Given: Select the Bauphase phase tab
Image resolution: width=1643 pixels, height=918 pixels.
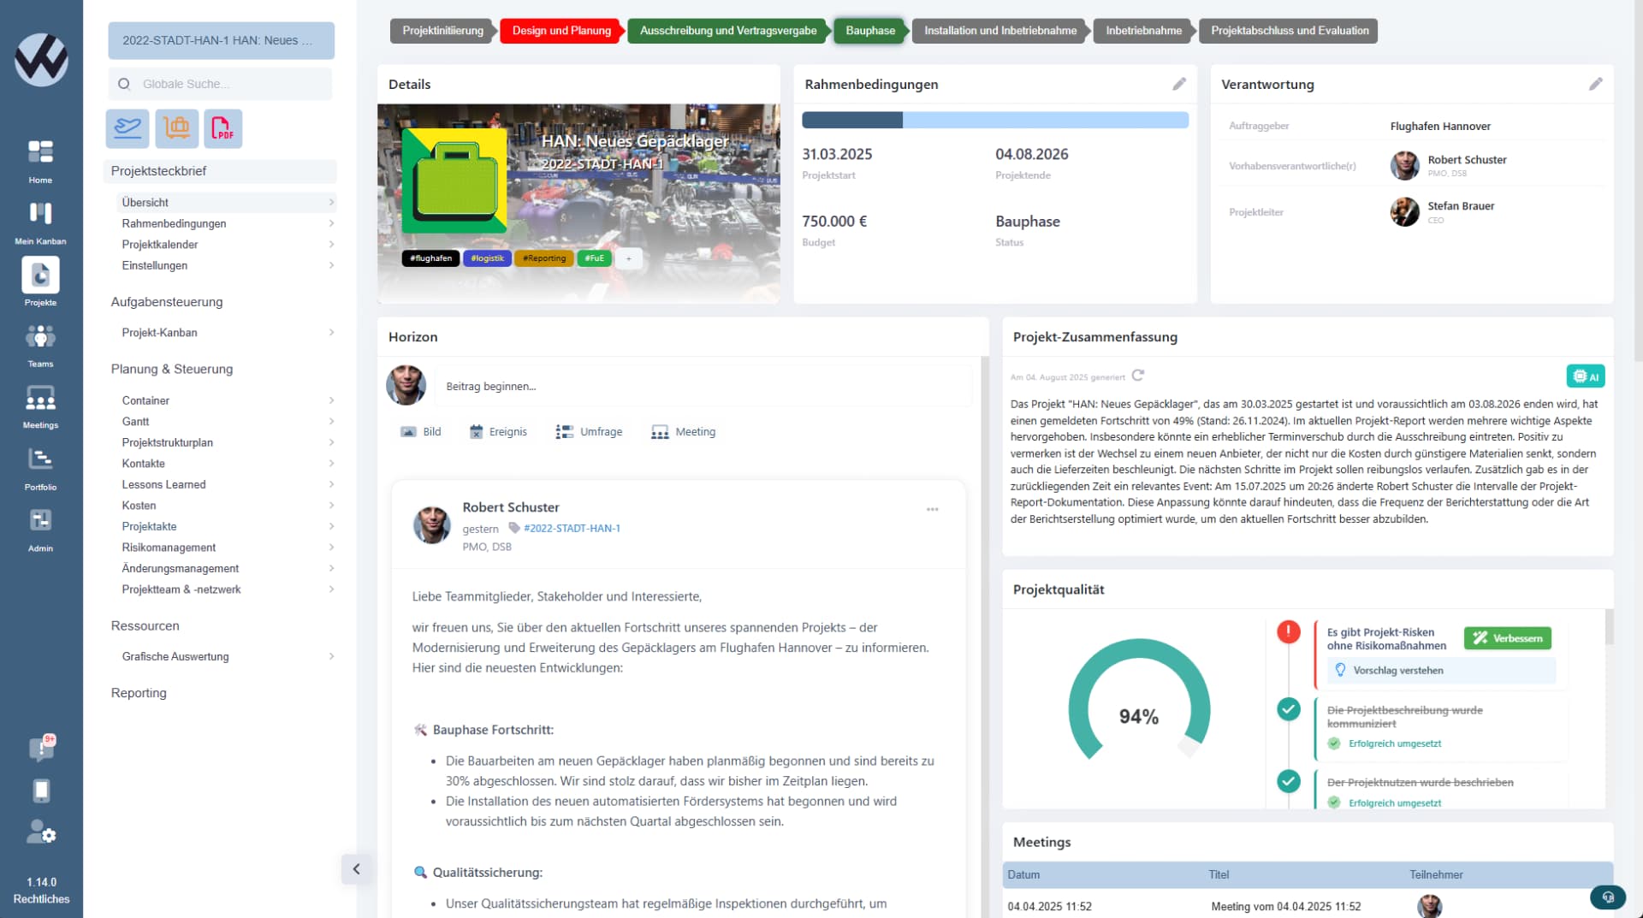Looking at the screenshot, I should coord(870,31).
